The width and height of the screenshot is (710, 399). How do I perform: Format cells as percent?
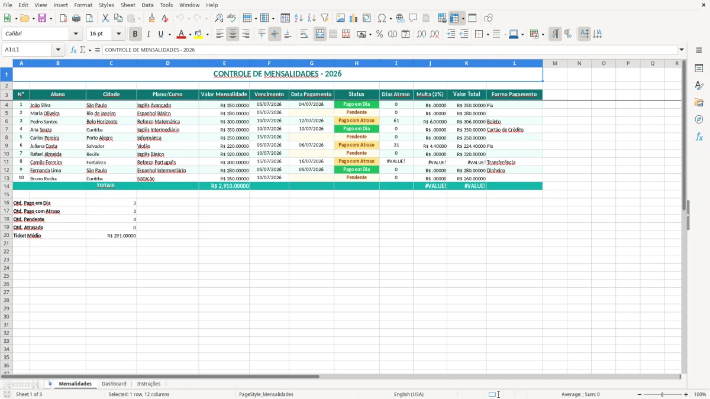(379, 34)
